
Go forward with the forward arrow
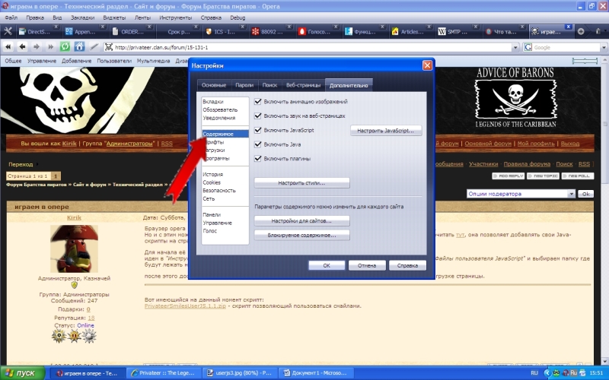37,47
